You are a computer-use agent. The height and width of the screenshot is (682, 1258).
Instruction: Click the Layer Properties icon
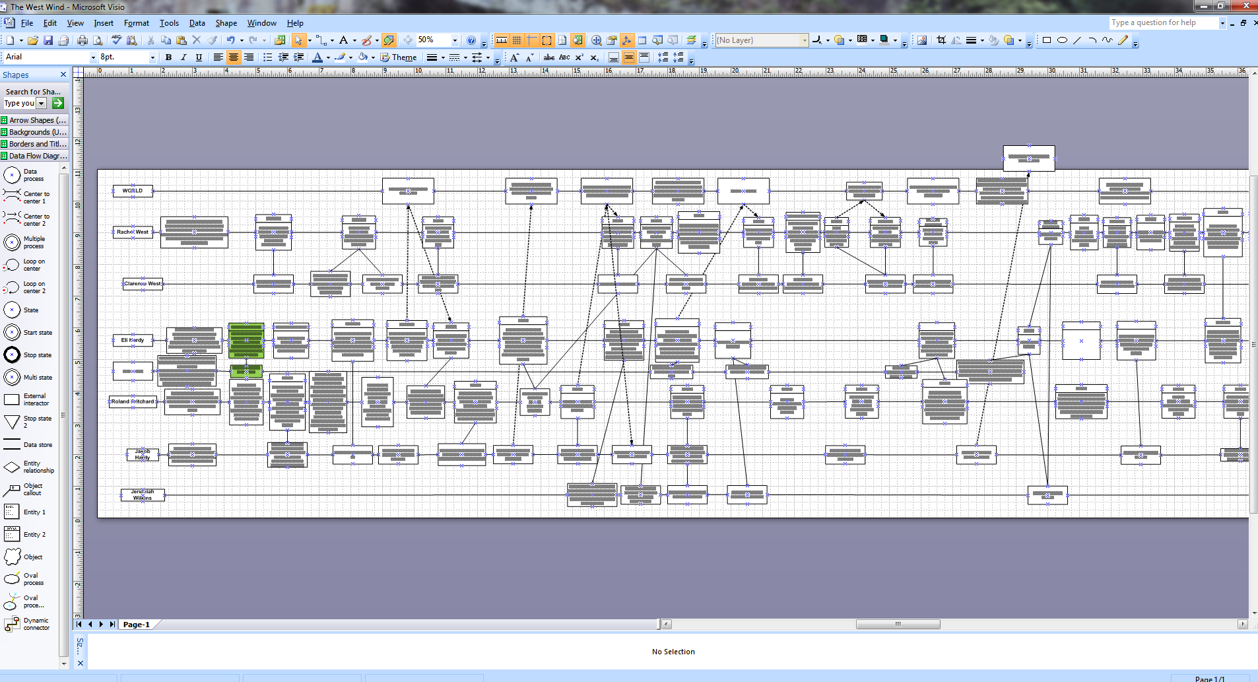click(691, 40)
